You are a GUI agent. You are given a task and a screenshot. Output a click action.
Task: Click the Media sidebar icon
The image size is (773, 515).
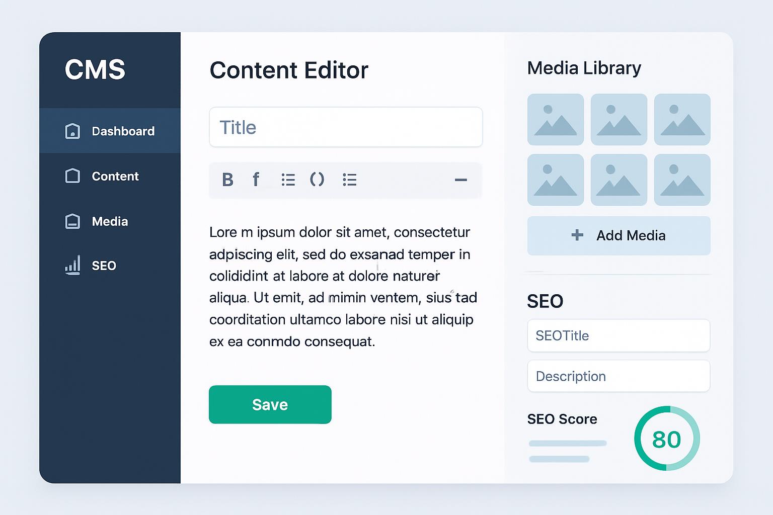(72, 221)
